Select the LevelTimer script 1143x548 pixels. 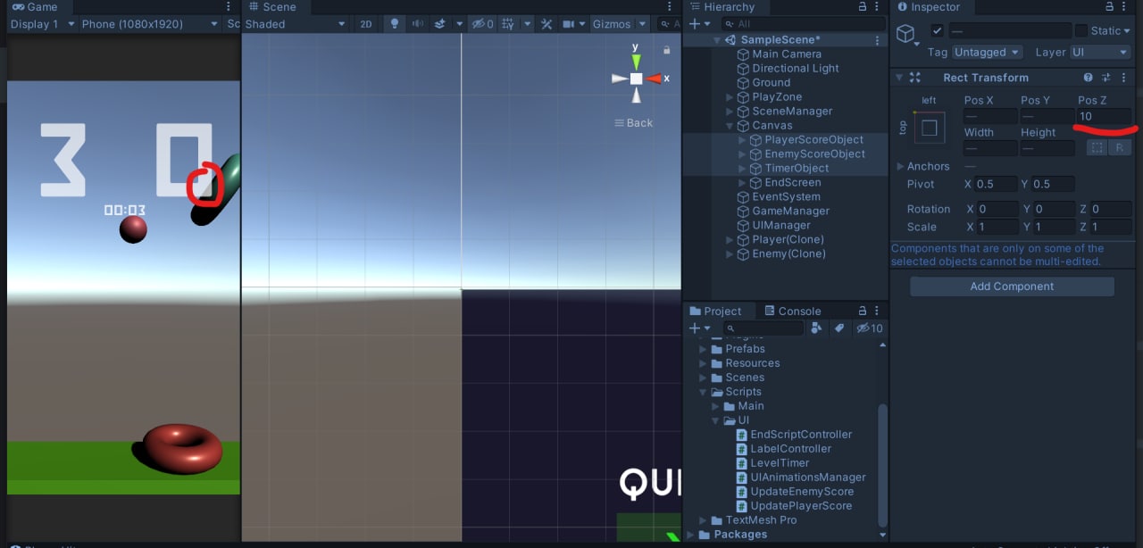(x=779, y=463)
